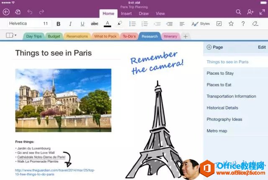Apply text highlighter color
Viewport: 268px width, 180px height.
pyautogui.click(x=120, y=23)
